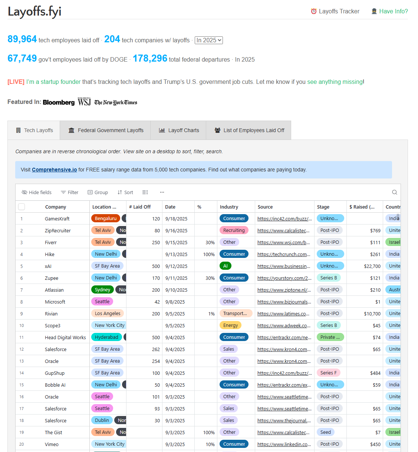Click the Los Angeles location tag
This screenshot has width=418, height=452.
tap(107, 314)
